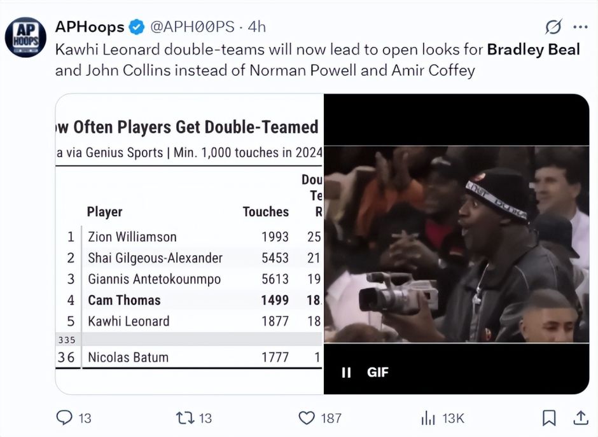Click the blue verified badge
Screen dimensions: 598x437
[137, 27]
